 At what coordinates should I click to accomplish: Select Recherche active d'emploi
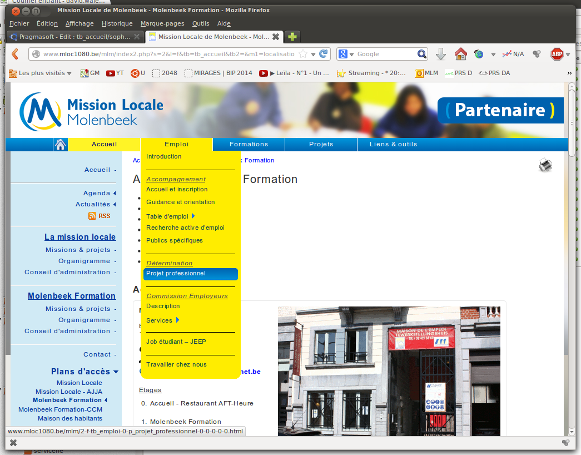(185, 227)
